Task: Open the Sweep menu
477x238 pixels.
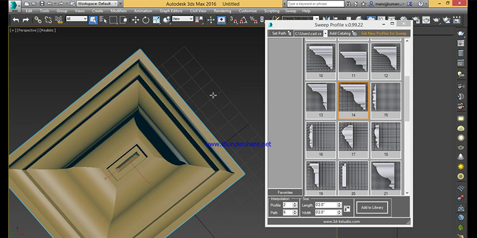Action: click(290, 11)
